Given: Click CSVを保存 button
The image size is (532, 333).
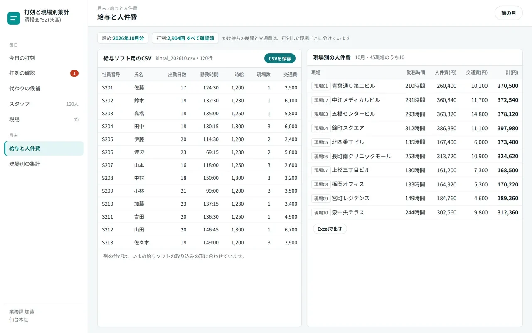Looking at the screenshot, I should point(280,59).
